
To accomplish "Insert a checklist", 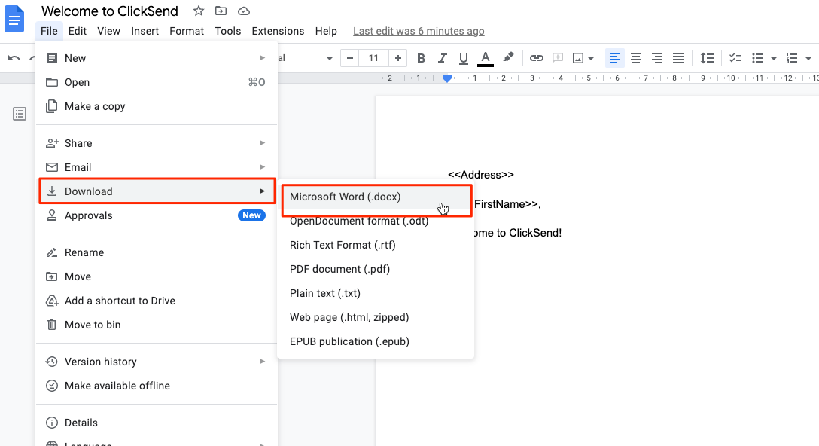I will [x=735, y=58].
